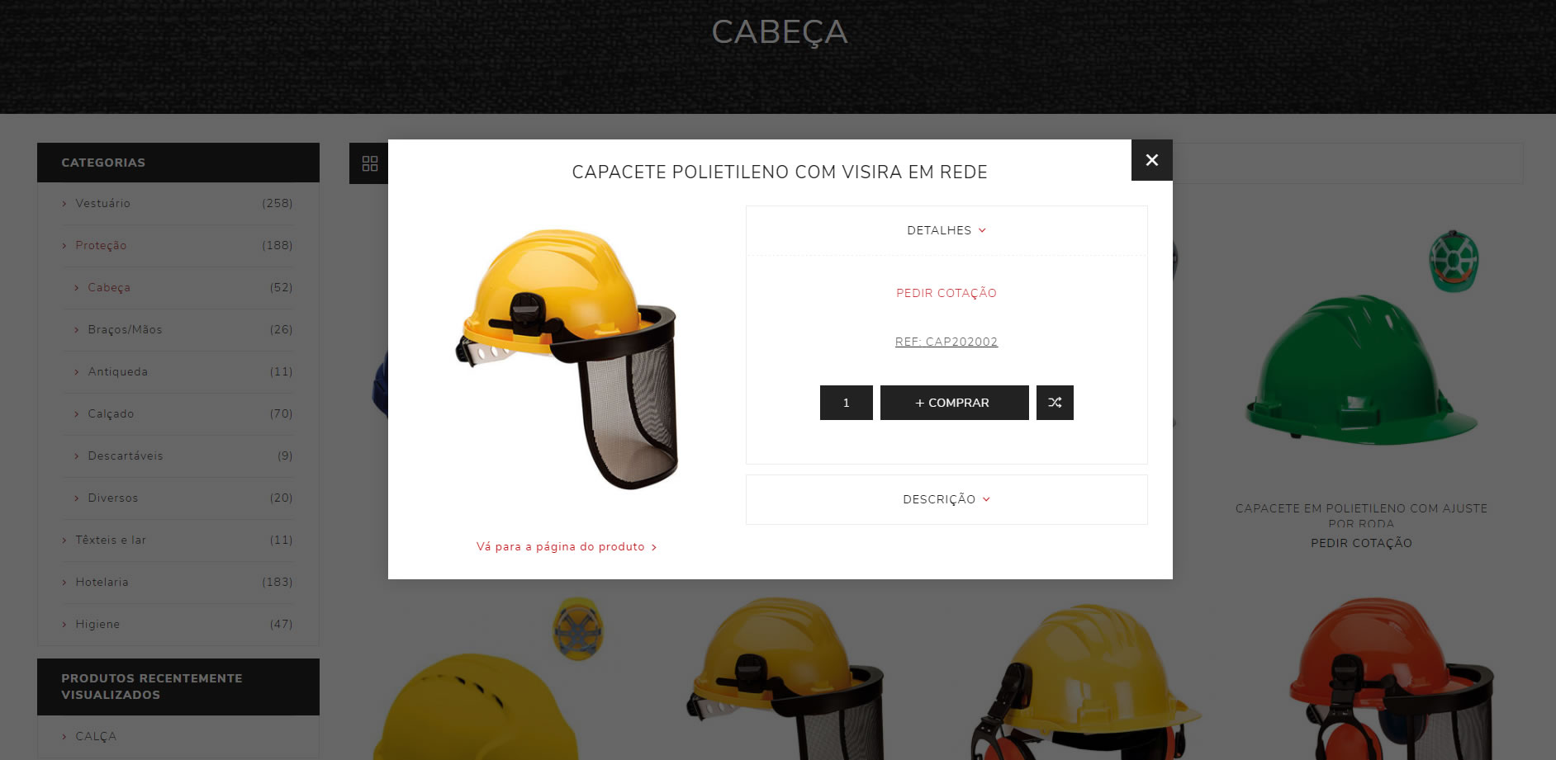Click the chevron beside Vestuário category

[x=64, y=204]
